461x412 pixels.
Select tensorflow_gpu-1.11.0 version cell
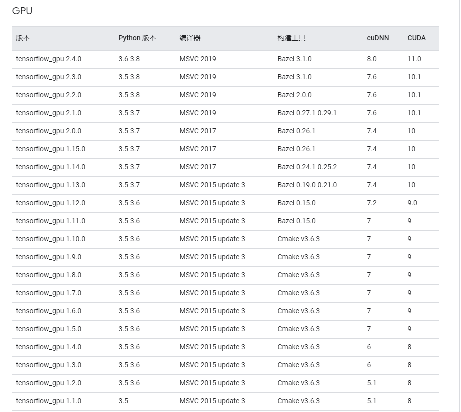[50, 221]
